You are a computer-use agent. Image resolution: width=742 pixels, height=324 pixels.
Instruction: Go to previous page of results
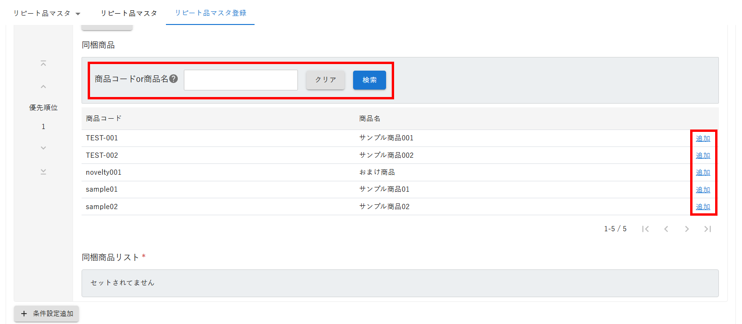point(666,229)
